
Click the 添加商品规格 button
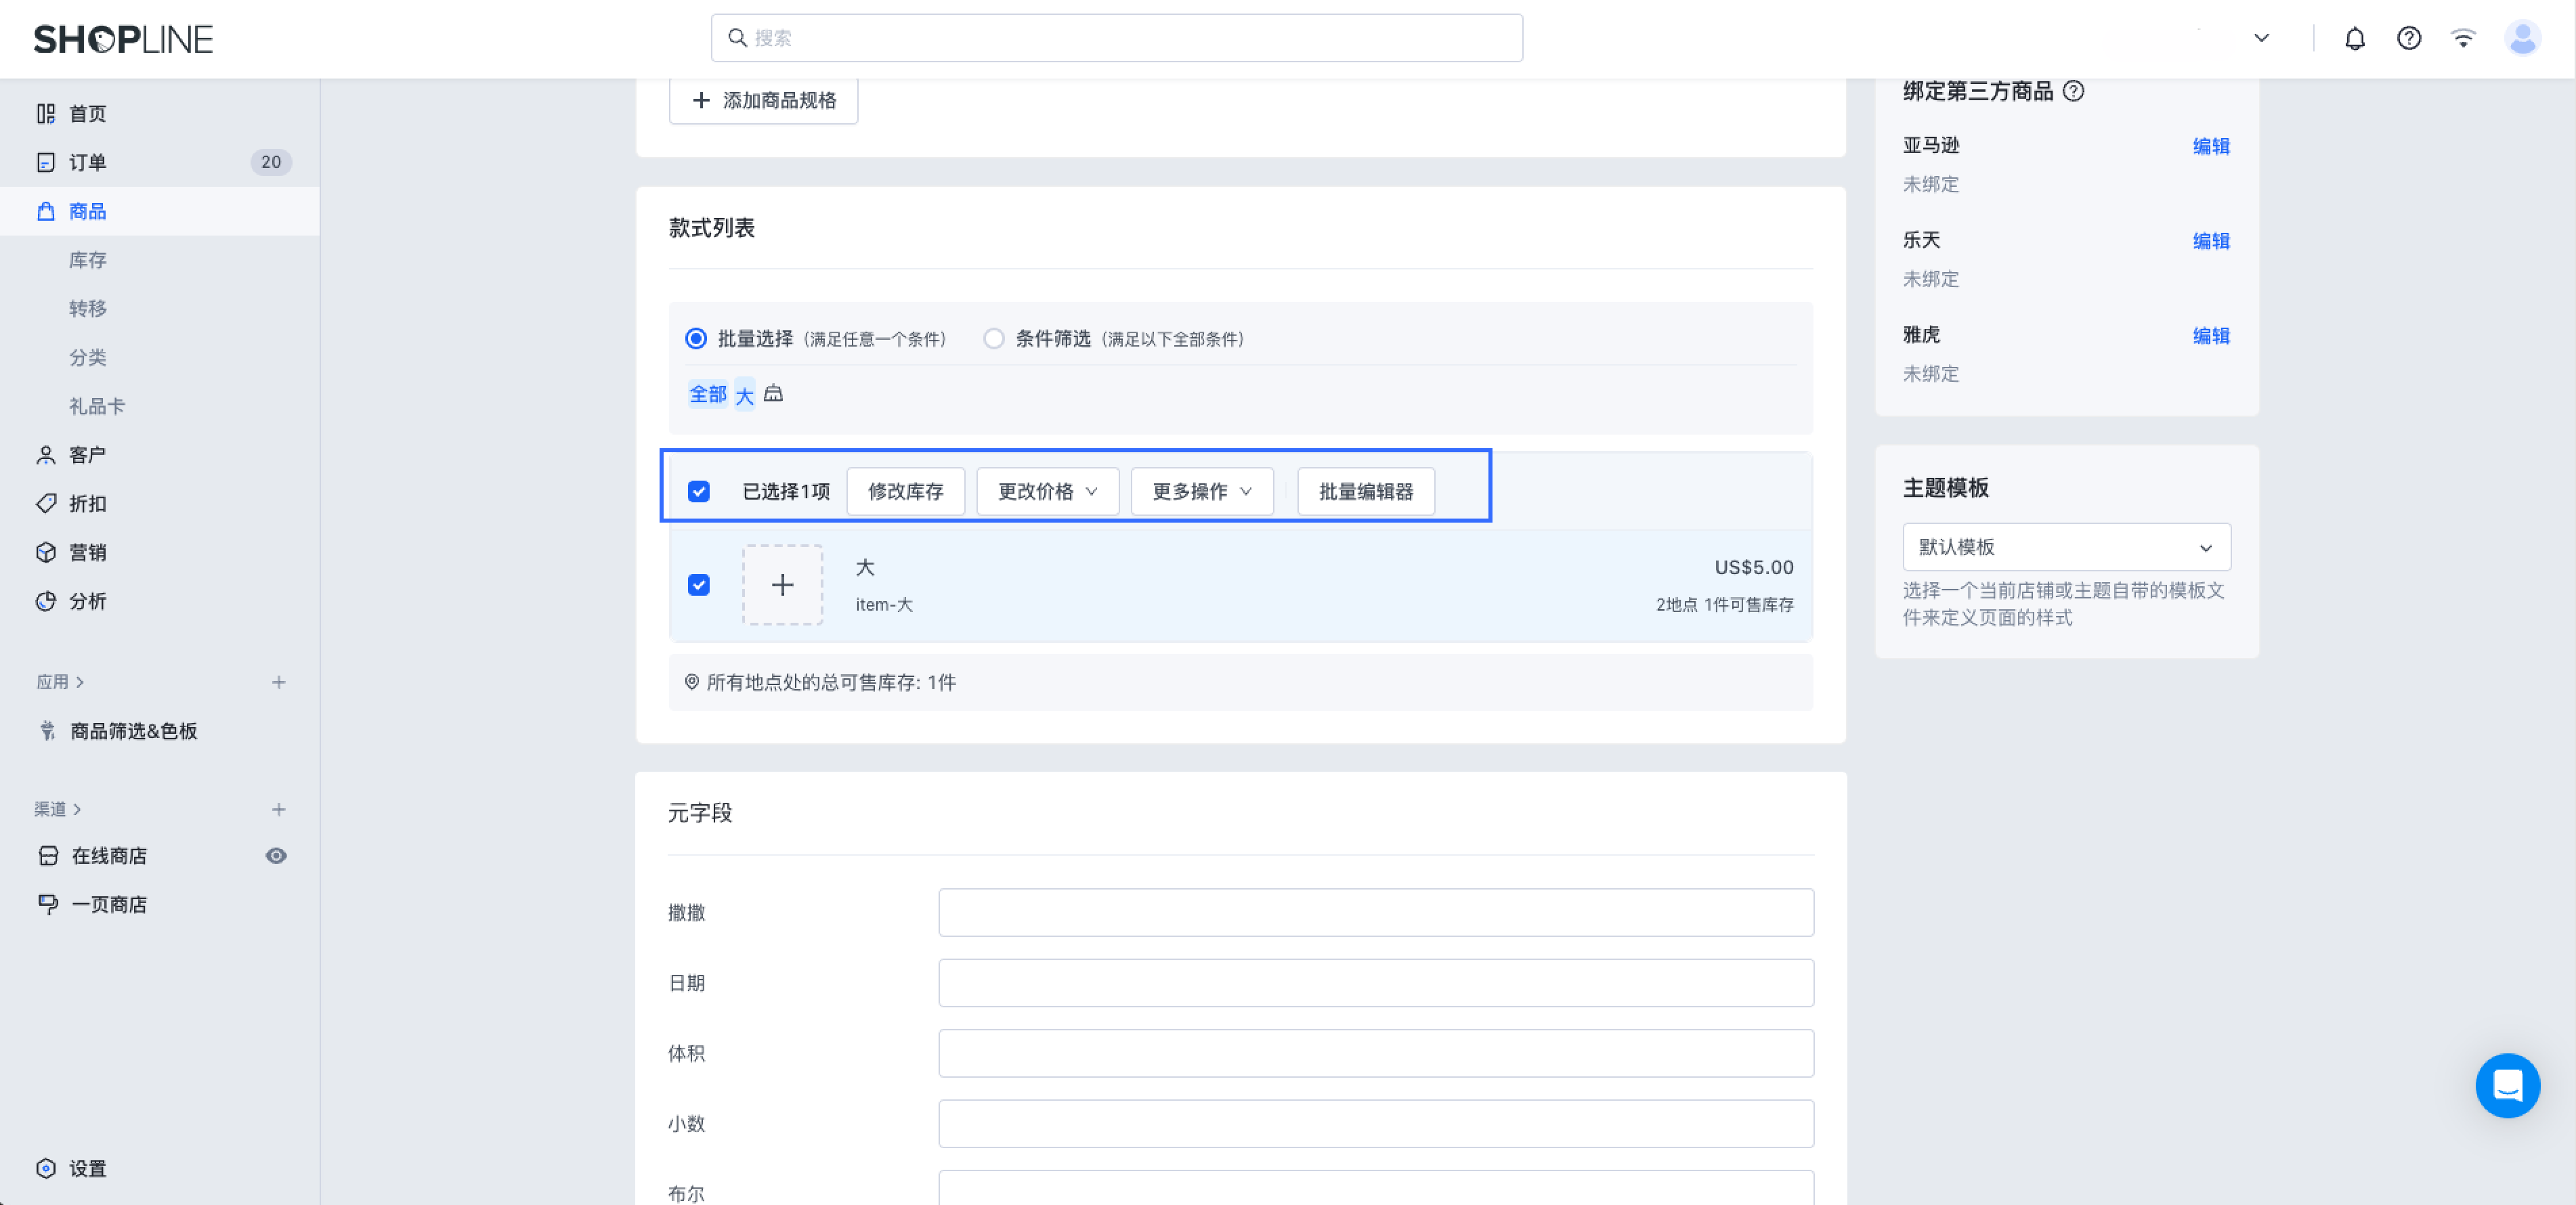763,100
